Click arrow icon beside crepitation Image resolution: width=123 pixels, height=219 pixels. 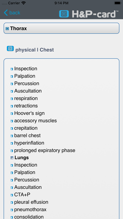coord(12,128)
